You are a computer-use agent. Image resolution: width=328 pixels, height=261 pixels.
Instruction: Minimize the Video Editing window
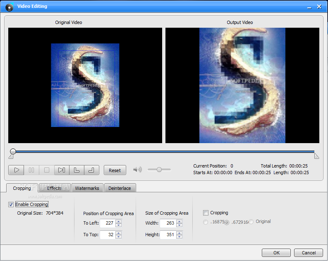pos(309,7)
